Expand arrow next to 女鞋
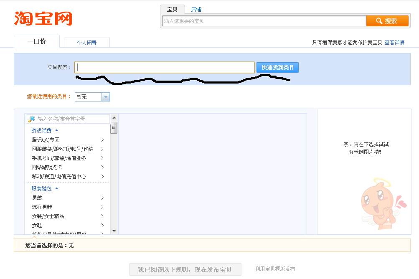419x279 pixels. click(x=102, y=226)
